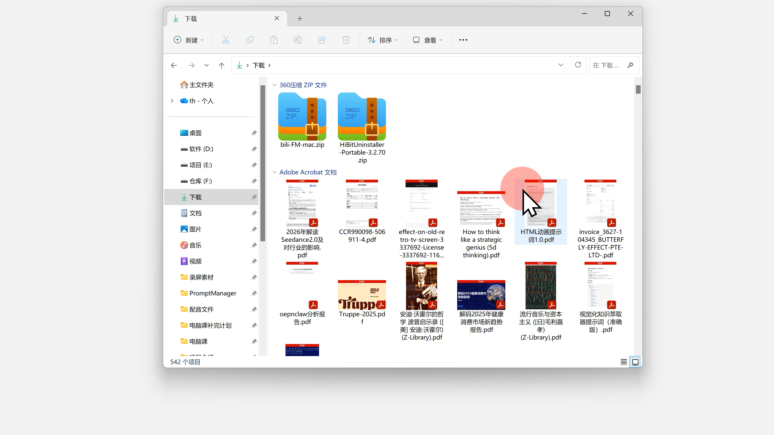Click the Rename icon in toolbar
The width and height of the screenshot is (774, 435).
pyautogui.click(x=298, y=40)
